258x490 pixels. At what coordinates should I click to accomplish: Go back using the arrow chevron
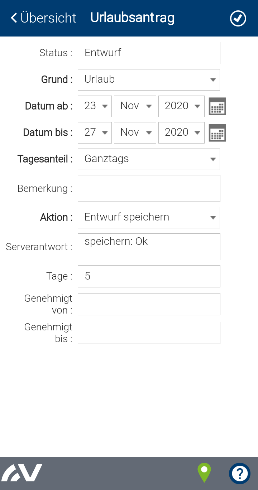click(14, 18)
